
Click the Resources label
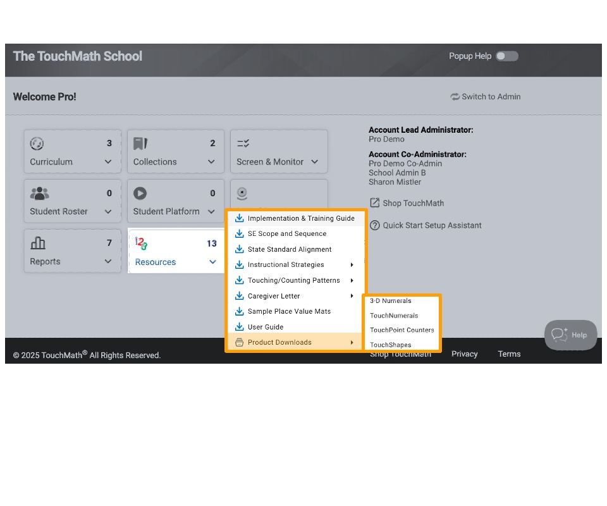point(156,262)
